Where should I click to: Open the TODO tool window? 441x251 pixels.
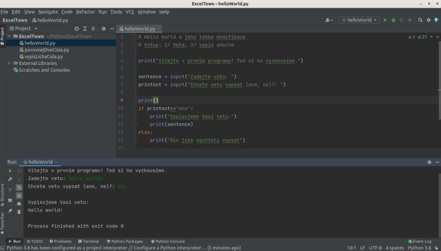point(35,242)
